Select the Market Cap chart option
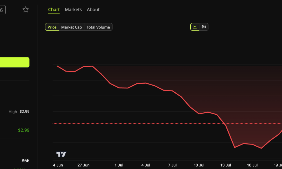Viewport: 282px width, 169px height. point(72,27)
